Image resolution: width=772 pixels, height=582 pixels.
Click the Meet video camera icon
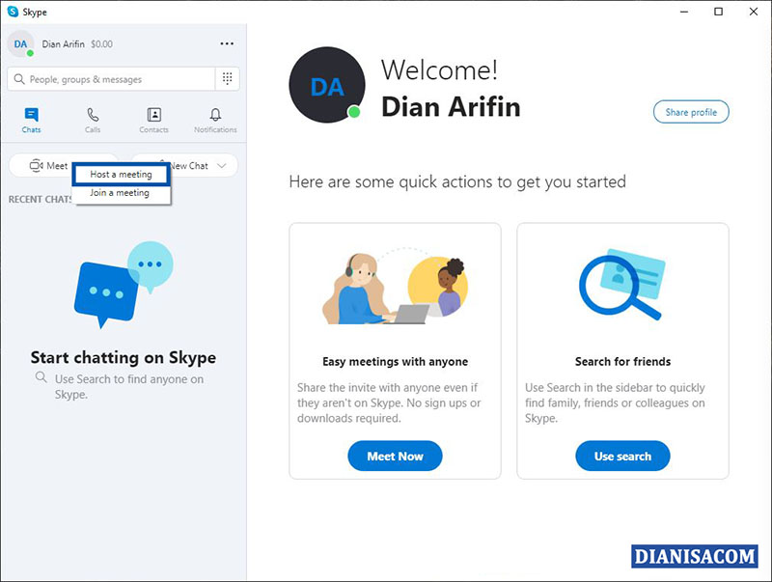point(37,166)
